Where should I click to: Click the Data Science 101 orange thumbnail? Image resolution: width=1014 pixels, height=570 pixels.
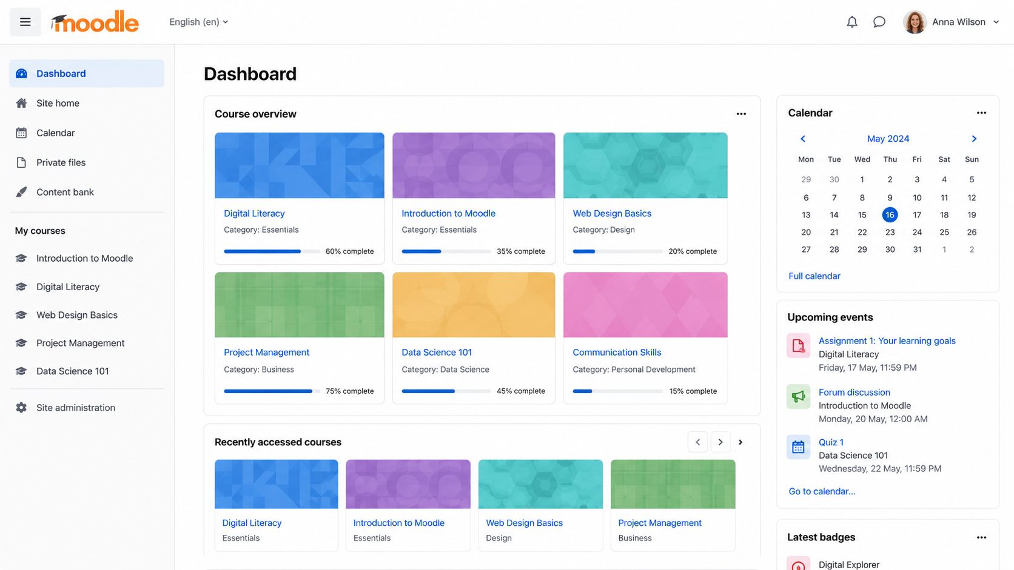[x=474, y=305]
